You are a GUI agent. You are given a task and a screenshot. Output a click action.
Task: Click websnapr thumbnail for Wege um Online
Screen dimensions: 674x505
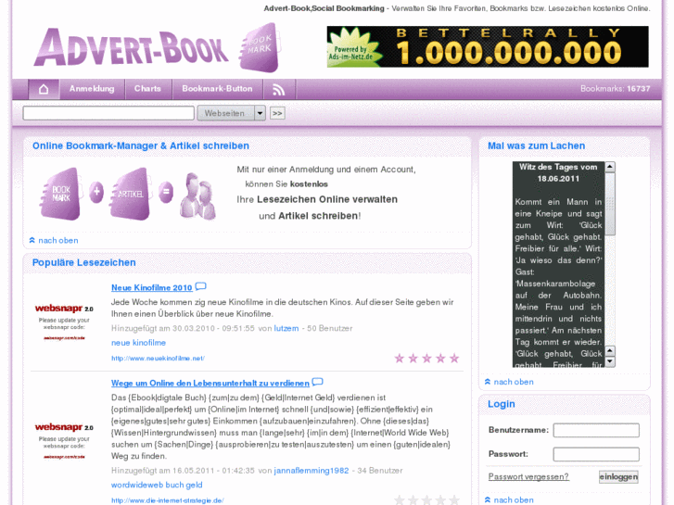pos(64,441)
